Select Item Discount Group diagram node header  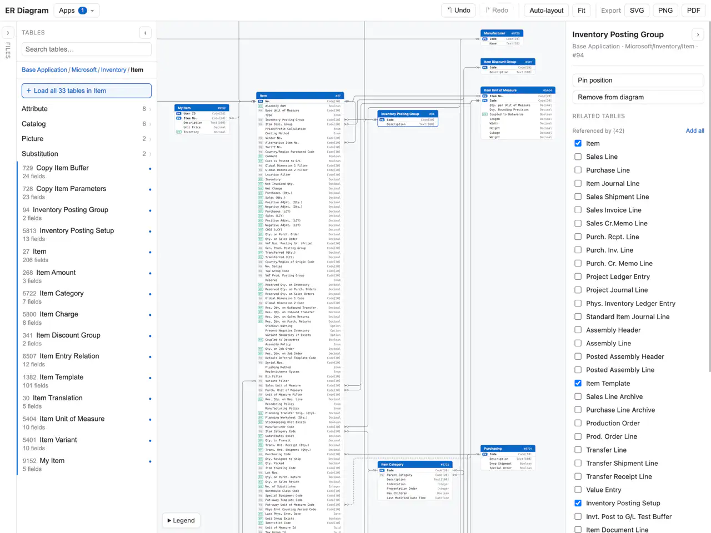point(508,62)
